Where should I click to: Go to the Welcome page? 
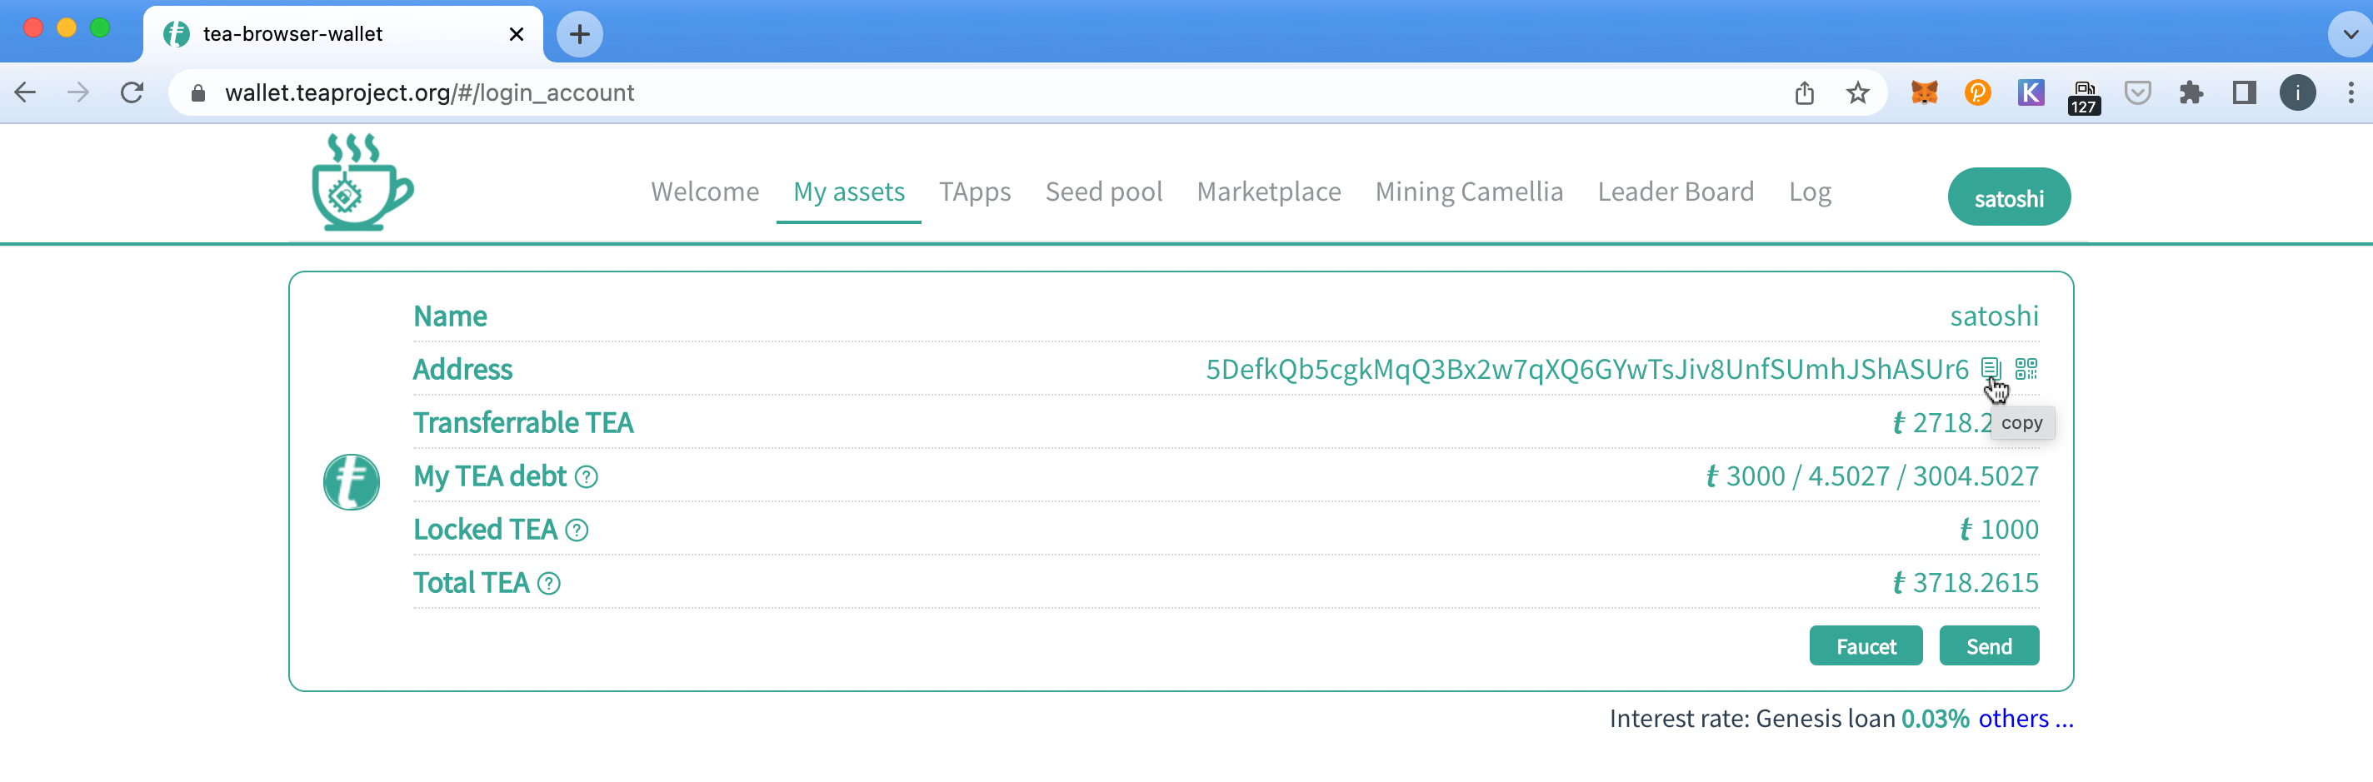click(705, 192)
